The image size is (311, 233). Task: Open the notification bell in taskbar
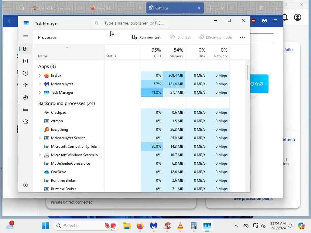click(290, 226)
